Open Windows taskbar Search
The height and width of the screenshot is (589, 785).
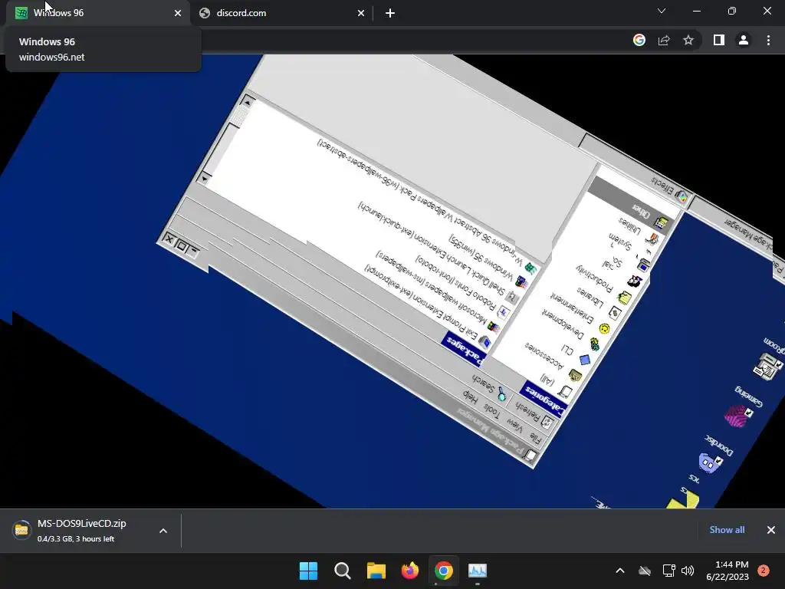343,571
